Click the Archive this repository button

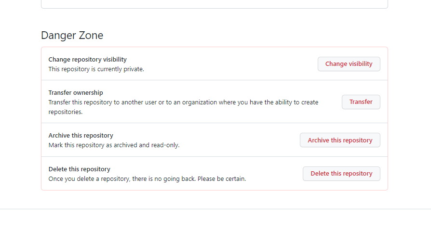(x=340, y=140)
